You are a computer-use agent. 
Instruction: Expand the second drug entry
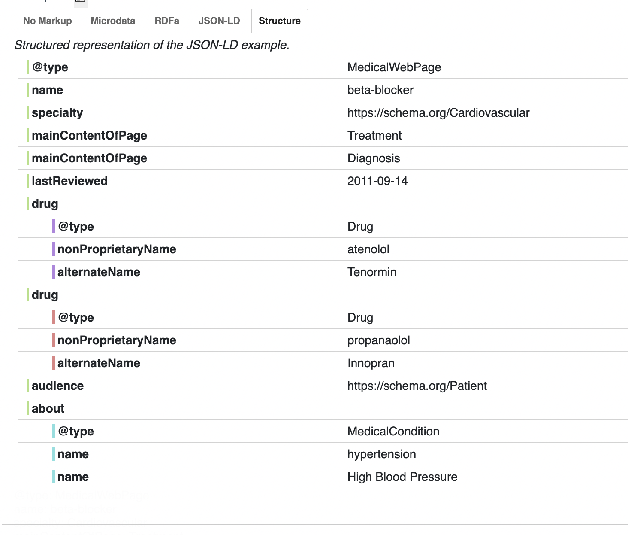[x=45, y=295]
